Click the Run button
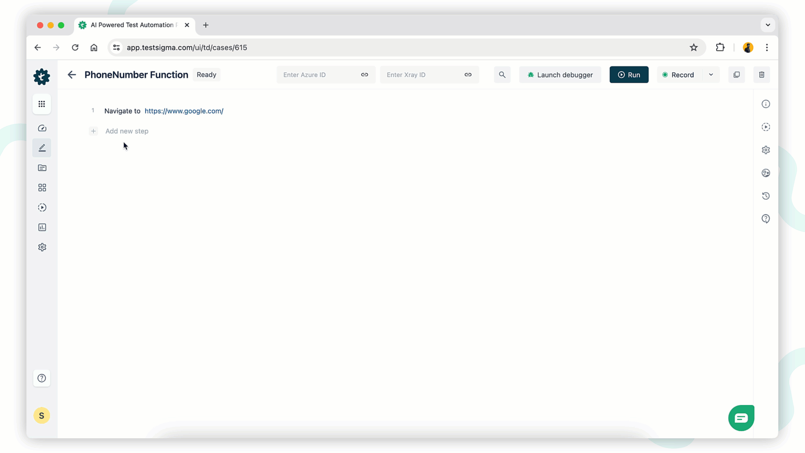The image size is (805, 453). (628, 75)
